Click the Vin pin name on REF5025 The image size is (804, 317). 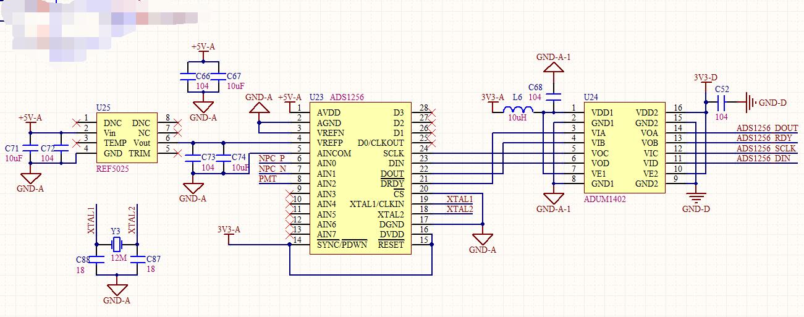[x=111, y=133]
